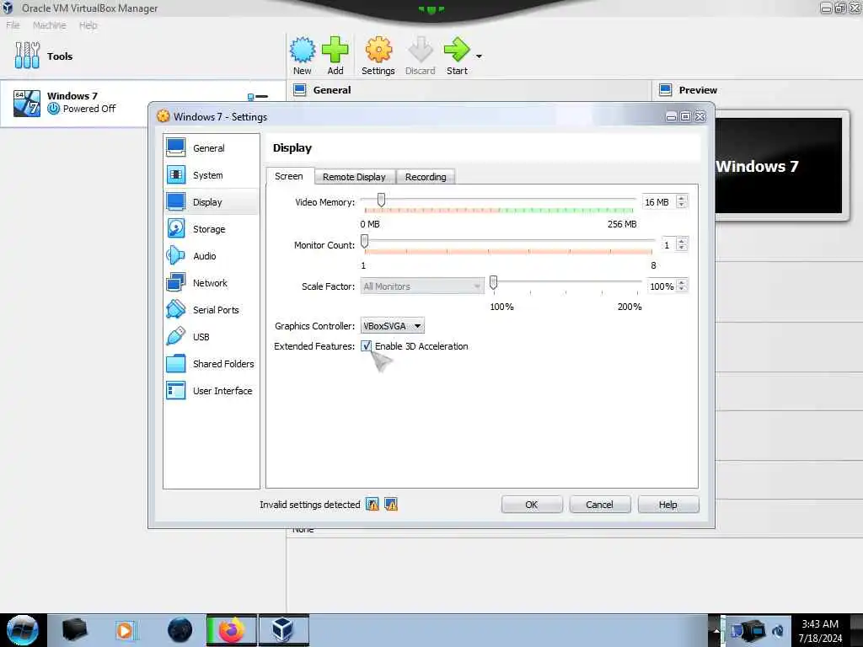Click the Scale Factor slider handle

click(494, 283)
